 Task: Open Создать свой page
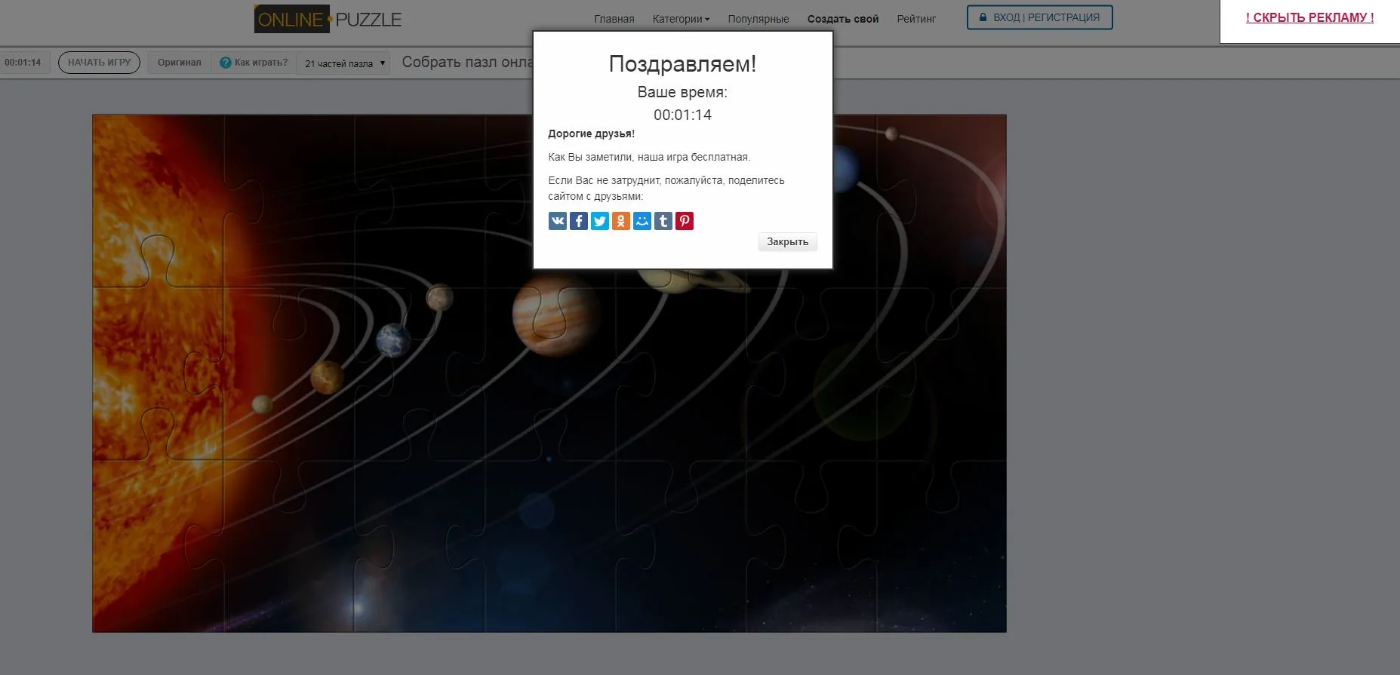pyautogui.click(x=843, y=19)
